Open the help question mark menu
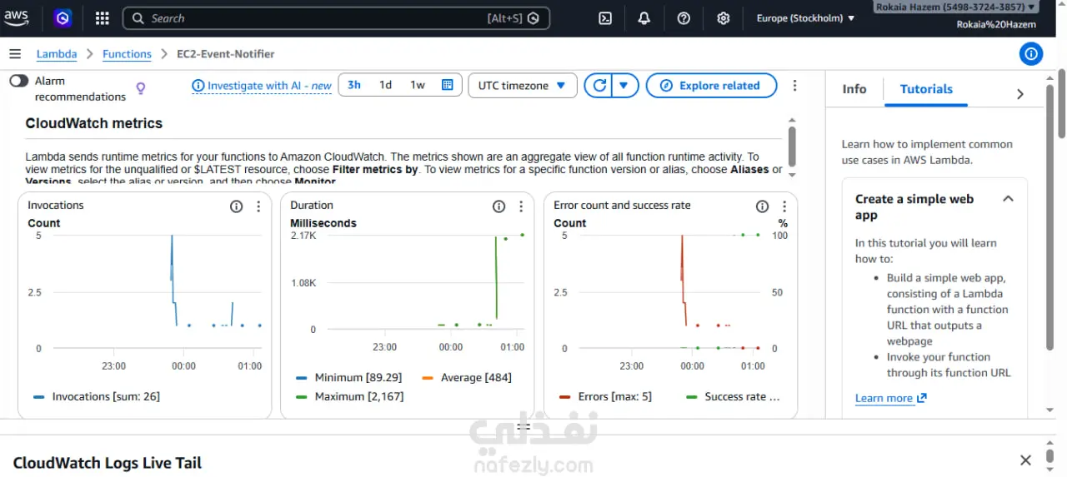This screenshot has height=477, width=1067. pos(684,18)
